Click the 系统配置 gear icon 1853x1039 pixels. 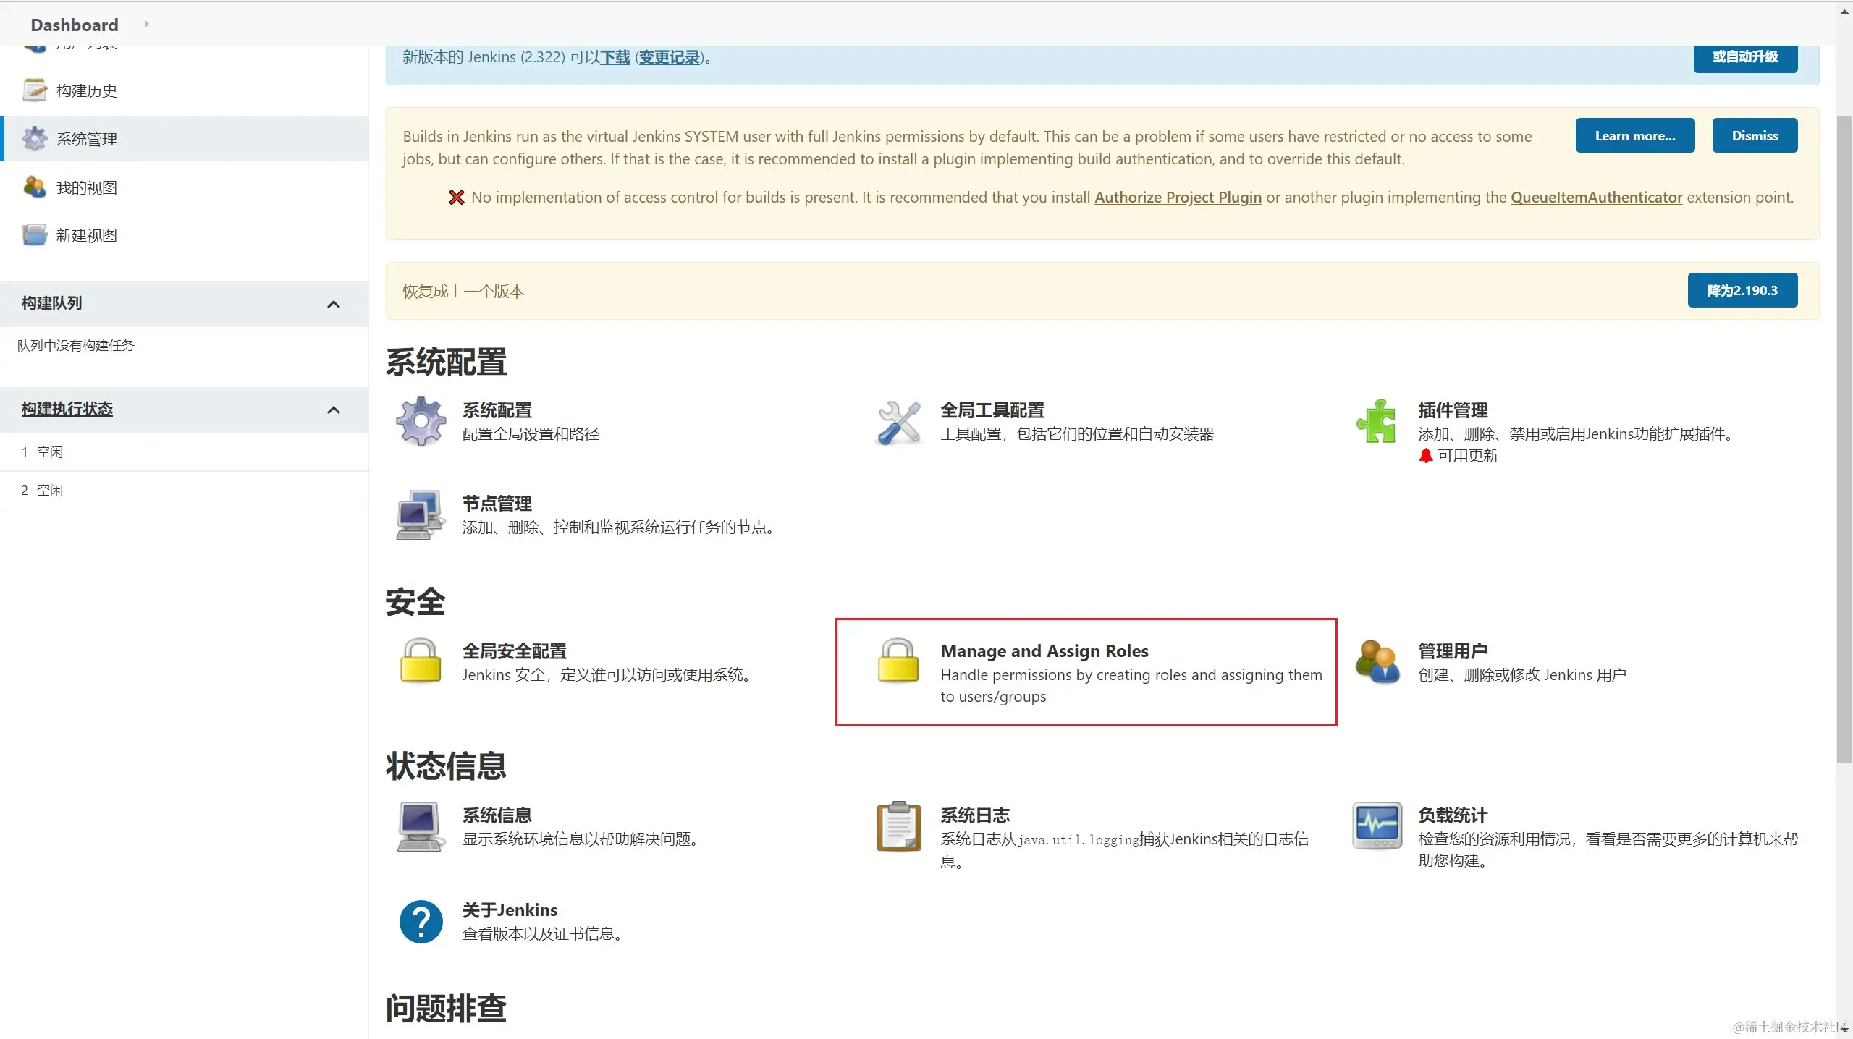pyautogui.click(x=421, y=421)
